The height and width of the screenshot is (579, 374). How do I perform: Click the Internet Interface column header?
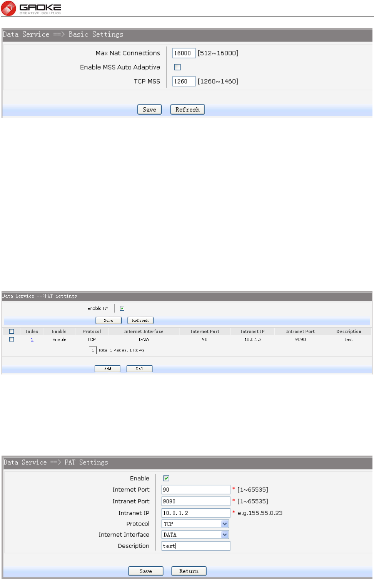click(144, 331)
